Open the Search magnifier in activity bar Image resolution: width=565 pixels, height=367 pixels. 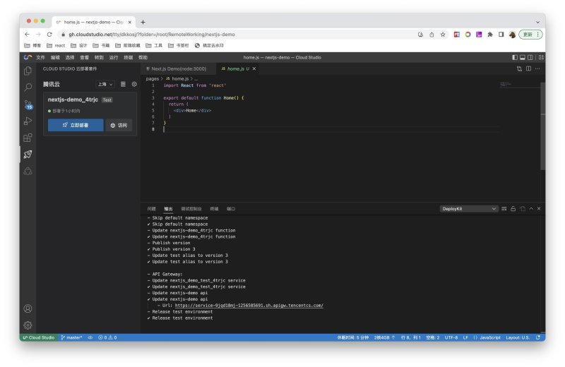coord(28,88)
